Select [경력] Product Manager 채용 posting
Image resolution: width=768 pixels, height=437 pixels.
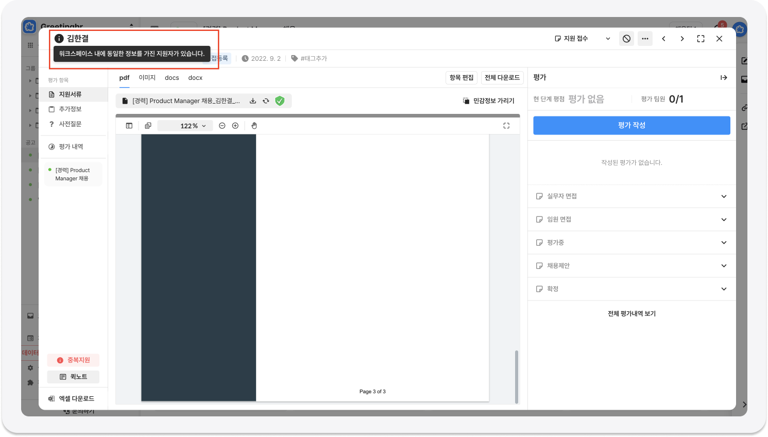click(x=73, y=174)
